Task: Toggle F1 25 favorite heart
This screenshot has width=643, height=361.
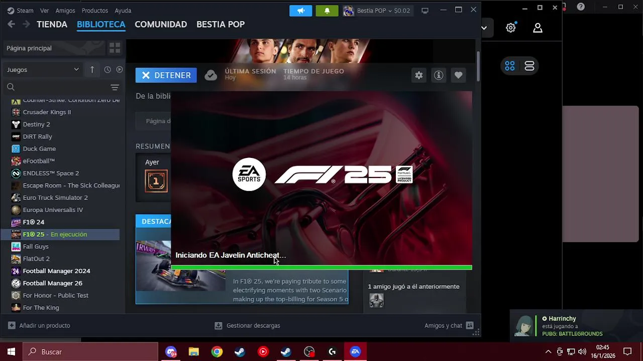Action: pos(458,75)
